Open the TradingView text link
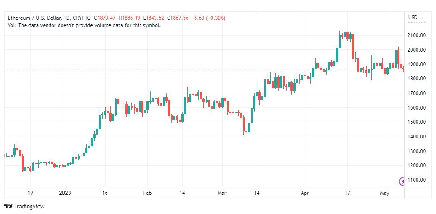 coord(29,207)
